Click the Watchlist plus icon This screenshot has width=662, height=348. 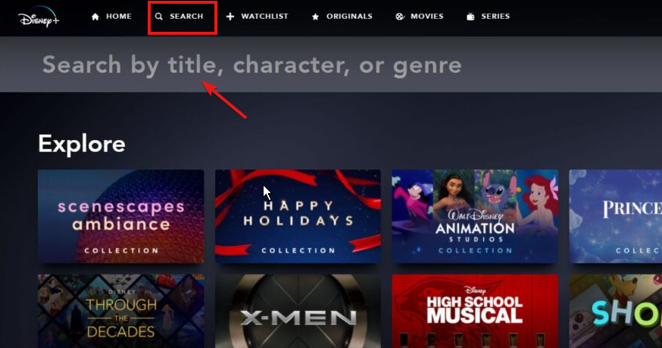(230, 17)
